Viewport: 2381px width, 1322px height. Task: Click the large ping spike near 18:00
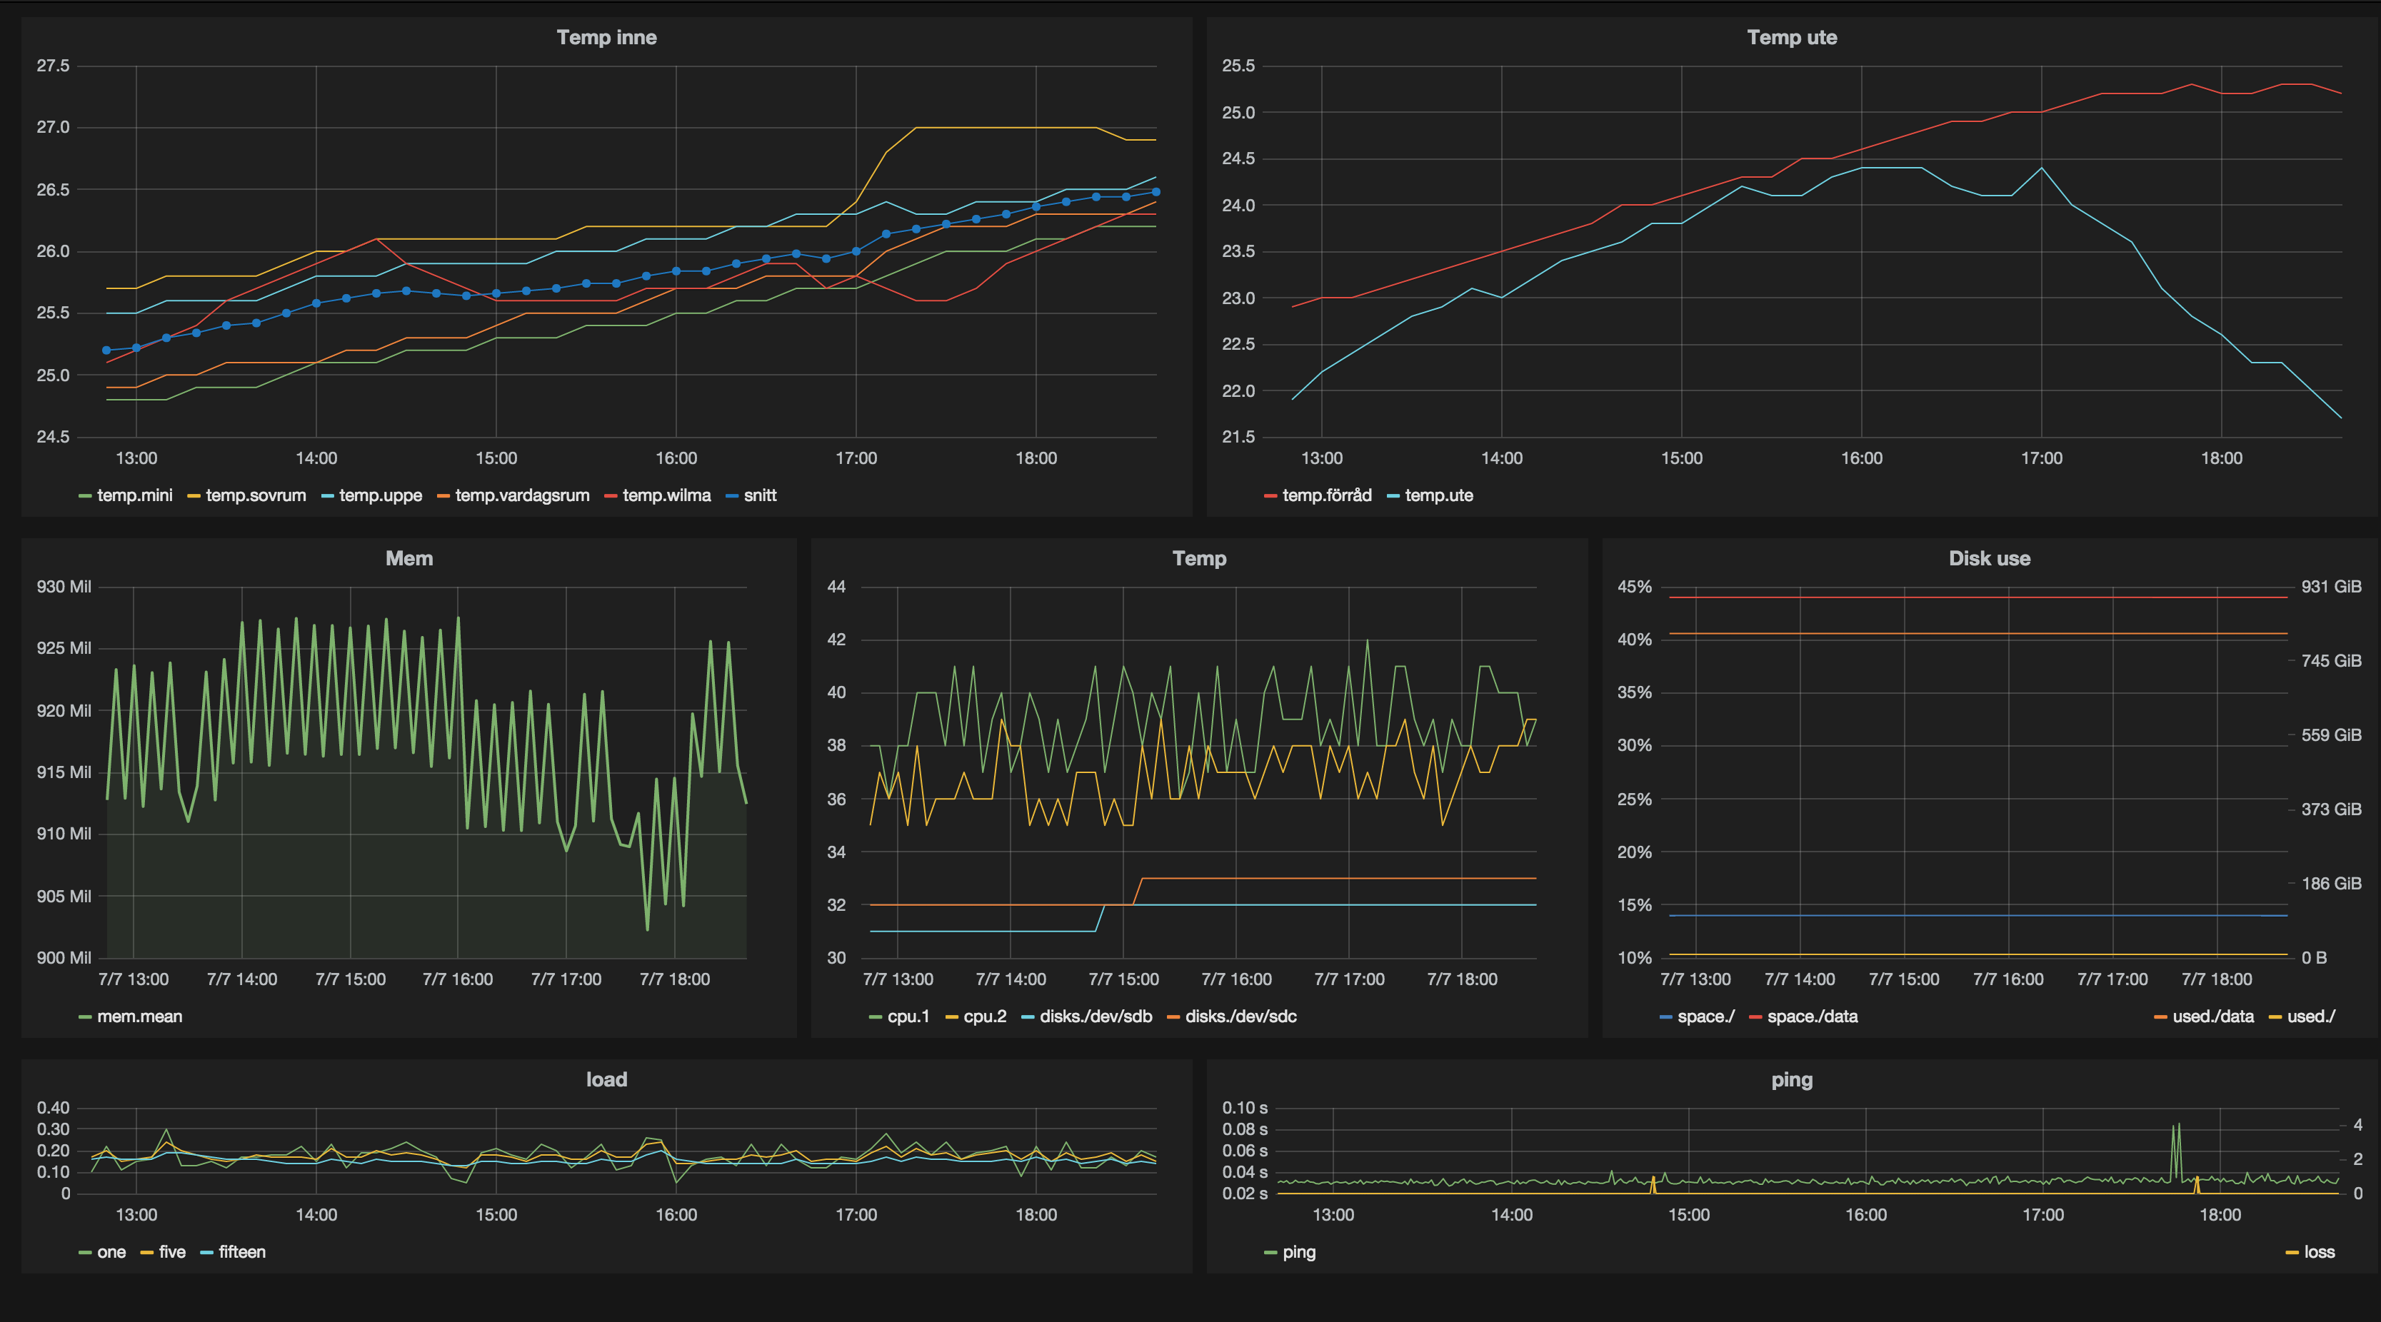(x=2176, y=1150)
